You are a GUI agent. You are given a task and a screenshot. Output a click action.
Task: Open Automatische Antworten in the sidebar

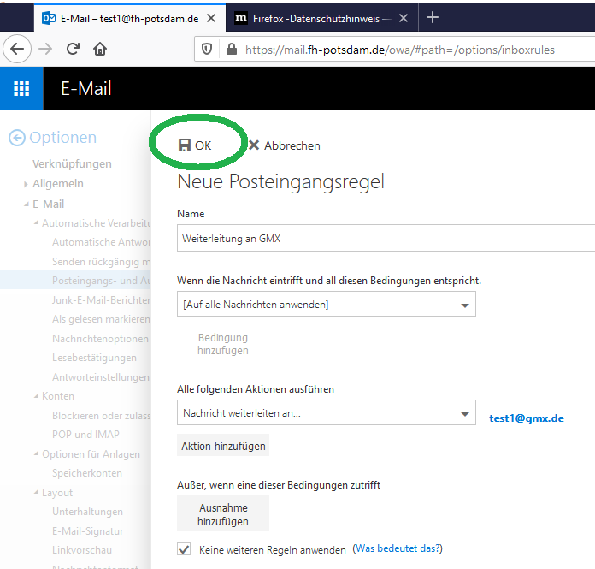click(x=102, y=242)
